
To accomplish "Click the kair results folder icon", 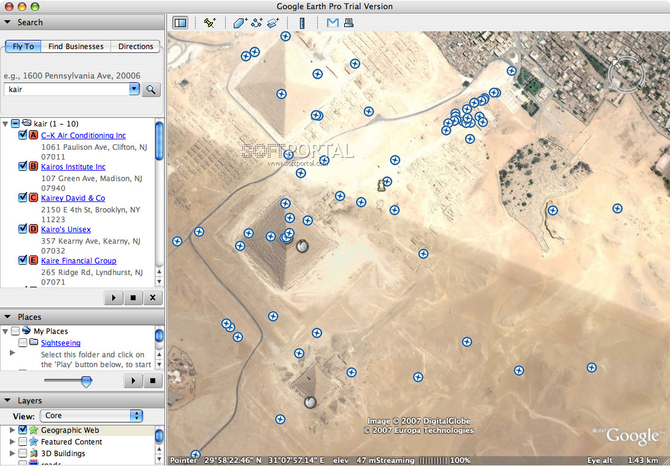I will [x=26, y=123].
